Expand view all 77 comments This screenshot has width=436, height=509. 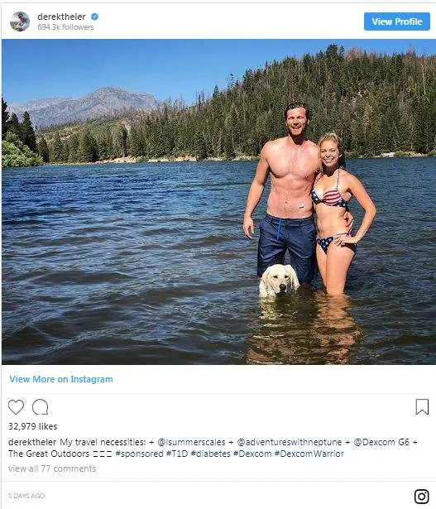[52, 468]
